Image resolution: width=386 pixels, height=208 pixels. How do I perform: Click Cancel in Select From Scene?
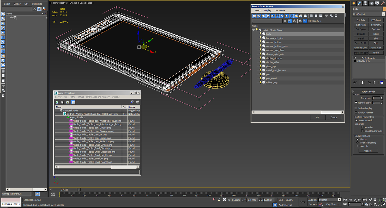coord(334,118)
